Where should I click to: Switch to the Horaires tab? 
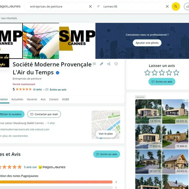tap(32, 99)
